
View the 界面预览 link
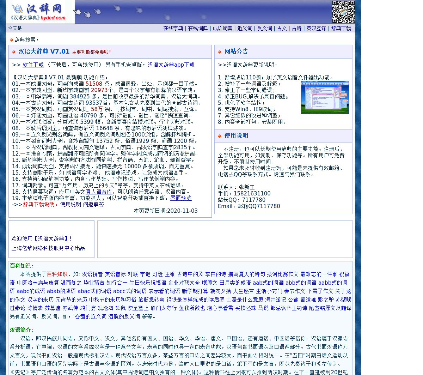181,198
